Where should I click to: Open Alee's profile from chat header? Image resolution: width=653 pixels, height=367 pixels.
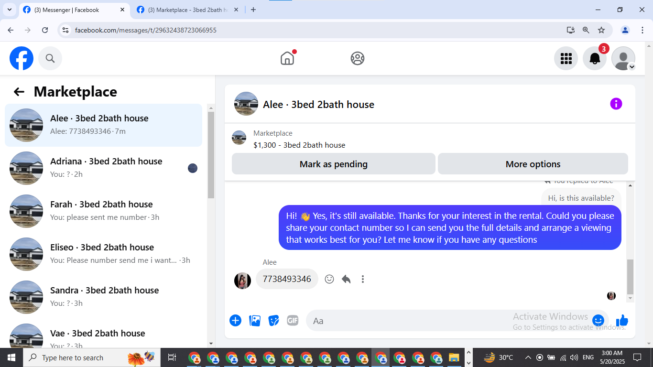tap(246, 104)
